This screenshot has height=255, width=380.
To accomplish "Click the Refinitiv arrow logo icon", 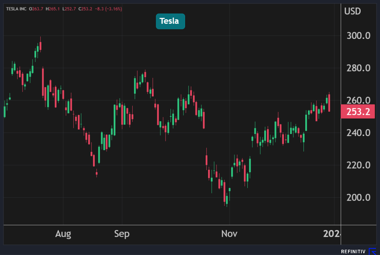I will point(372,251).
